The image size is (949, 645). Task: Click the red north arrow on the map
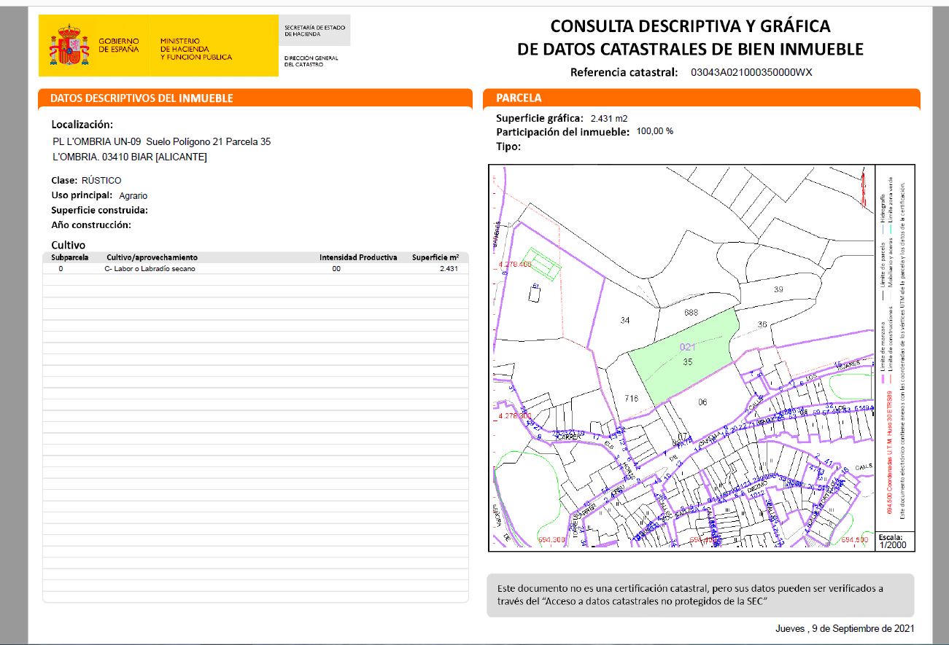pos(864,187)
